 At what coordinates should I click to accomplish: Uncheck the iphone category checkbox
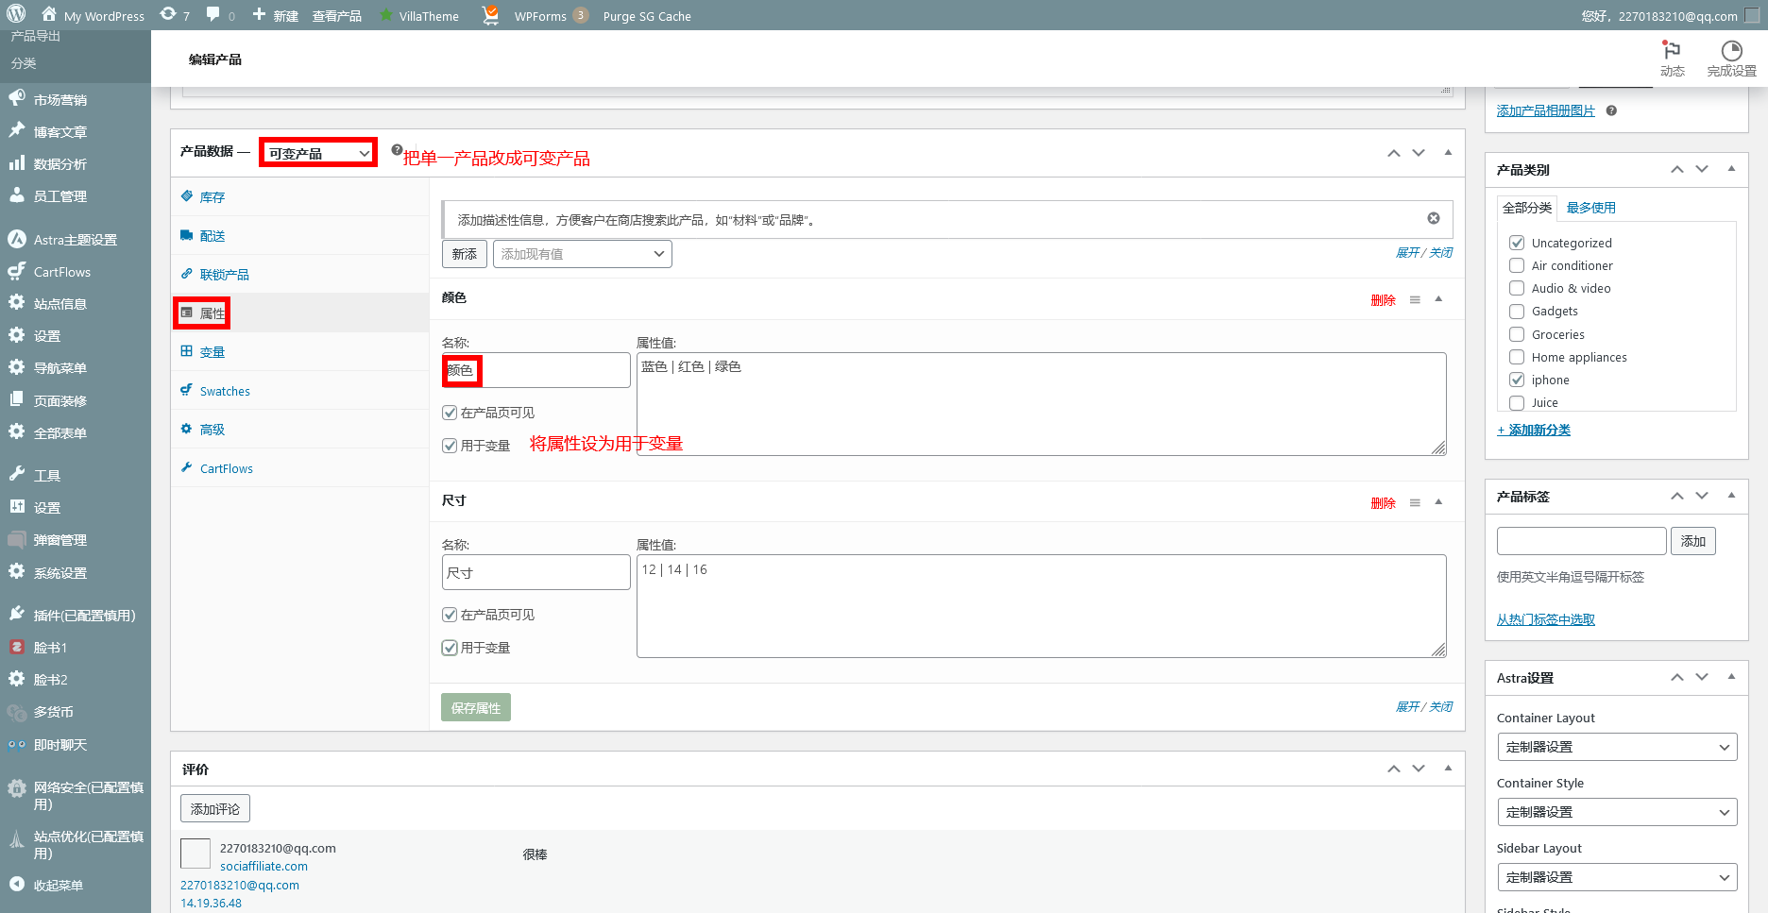1517,380
